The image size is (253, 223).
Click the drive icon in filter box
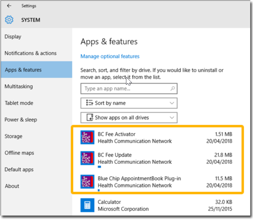[90, 117]
